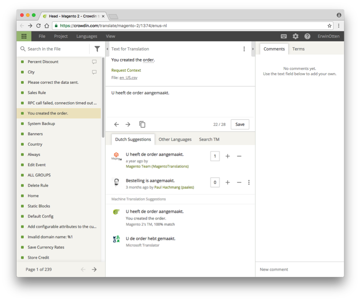Open the en_US.csv file link
This screenshot has height=301, width=361.
click(129, 78)
